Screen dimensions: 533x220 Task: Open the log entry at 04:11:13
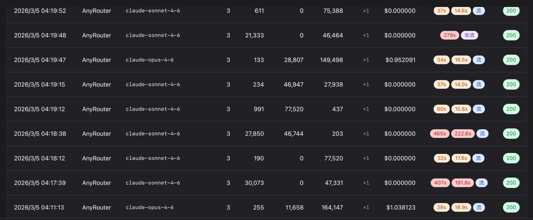(x=267, y=207)
